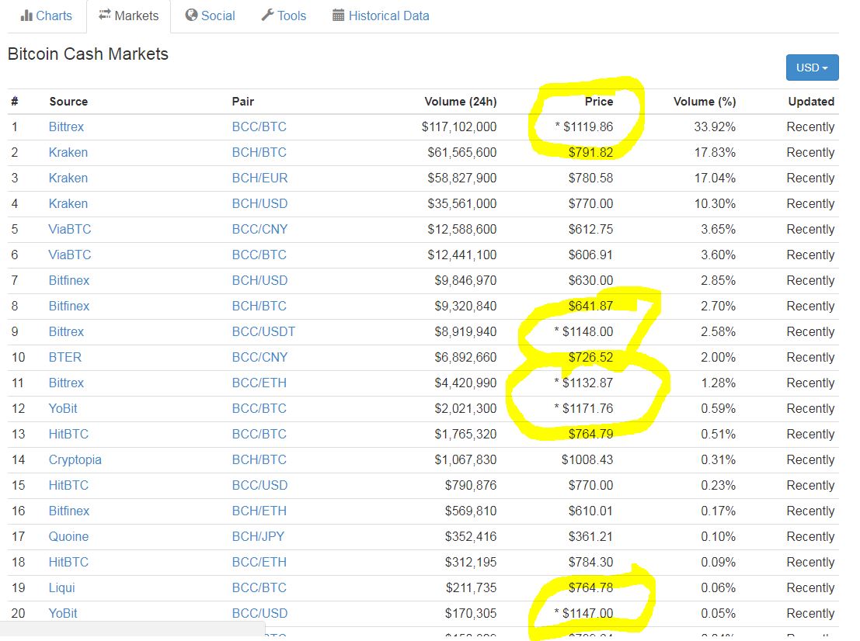The image size is (860, 641).
Task: Select the 33.92% volume share cell
Action: point(715,127)
